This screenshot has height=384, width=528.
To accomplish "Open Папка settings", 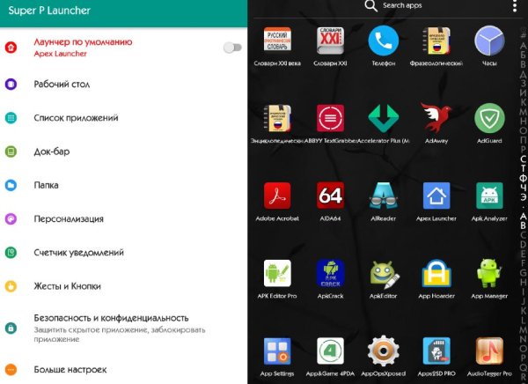I will tap(123, 185).
